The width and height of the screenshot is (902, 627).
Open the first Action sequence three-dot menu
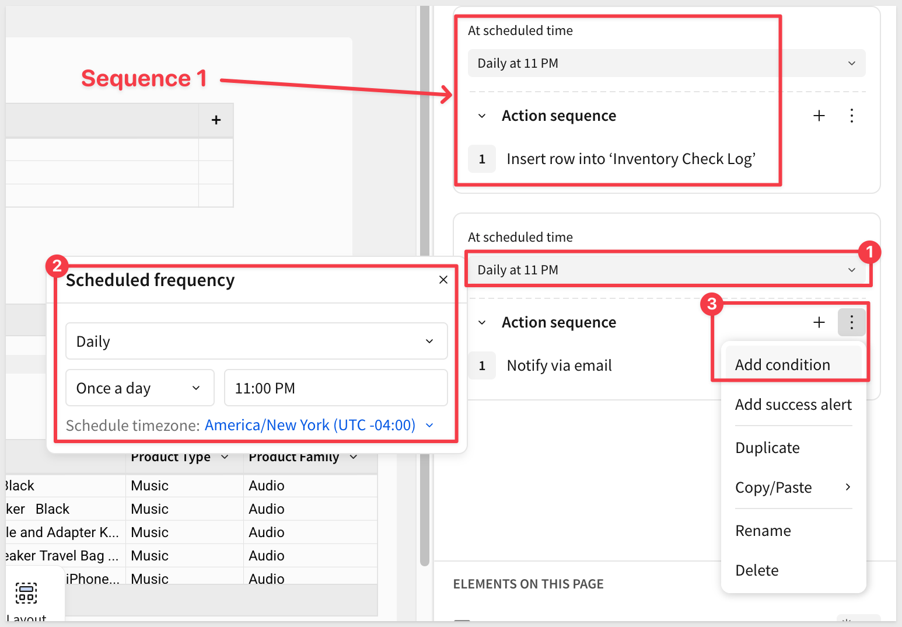(x=852, y=116)
